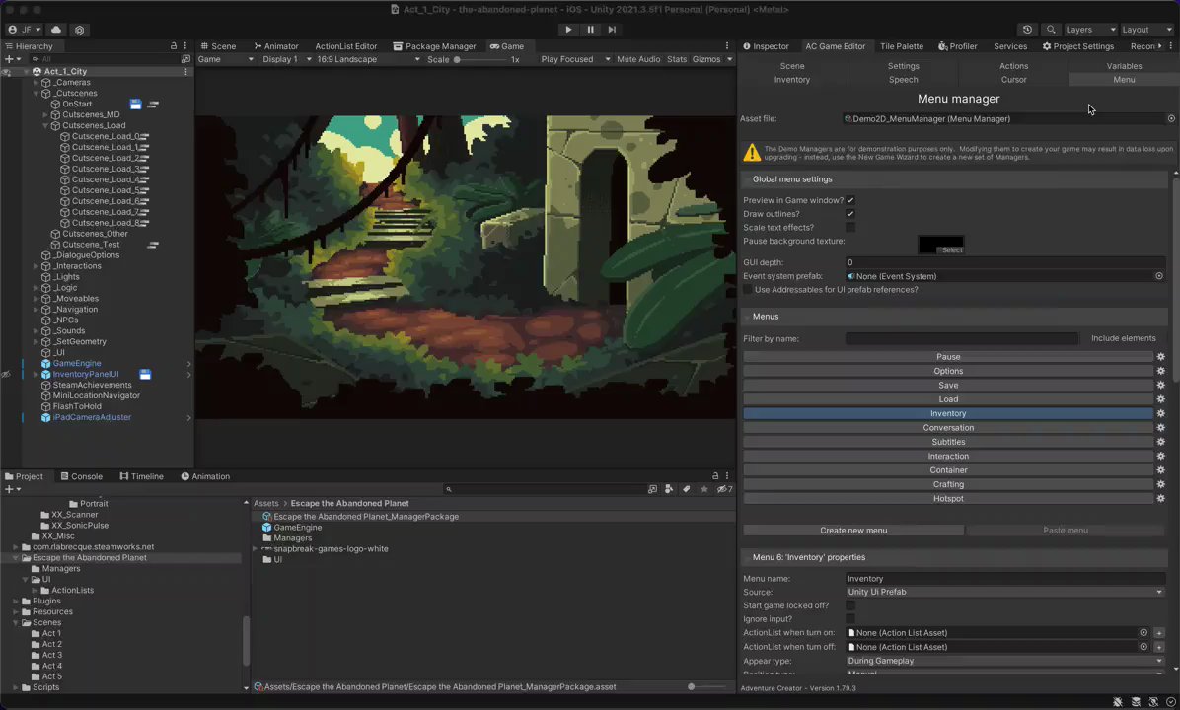The image size is (1180, 710).
Task: Switch to the Inspector tab
Action: pyautogui.click(x=766, y=46)
